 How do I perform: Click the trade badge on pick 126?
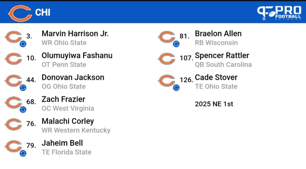tap(176, 88)
